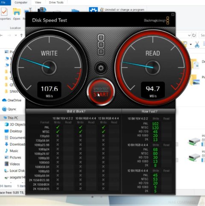Switch to the View ribbon tab
This screenshot has width=205, height=206.
tap(38, 3)
